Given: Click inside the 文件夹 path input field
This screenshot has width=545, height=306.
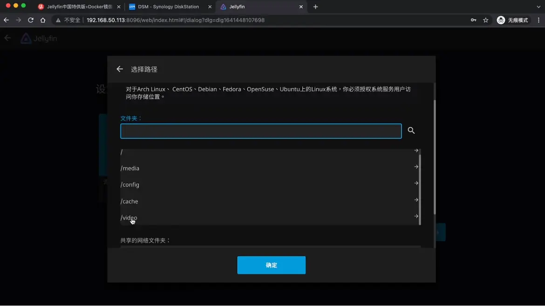Looking at the screenshot, I should click(x=260, y=131).
